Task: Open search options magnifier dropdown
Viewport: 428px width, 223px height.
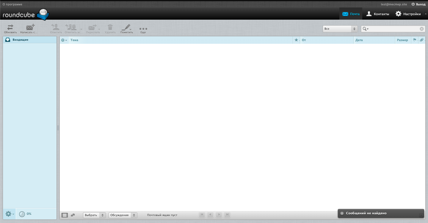Action: click(x=366, y=29)
